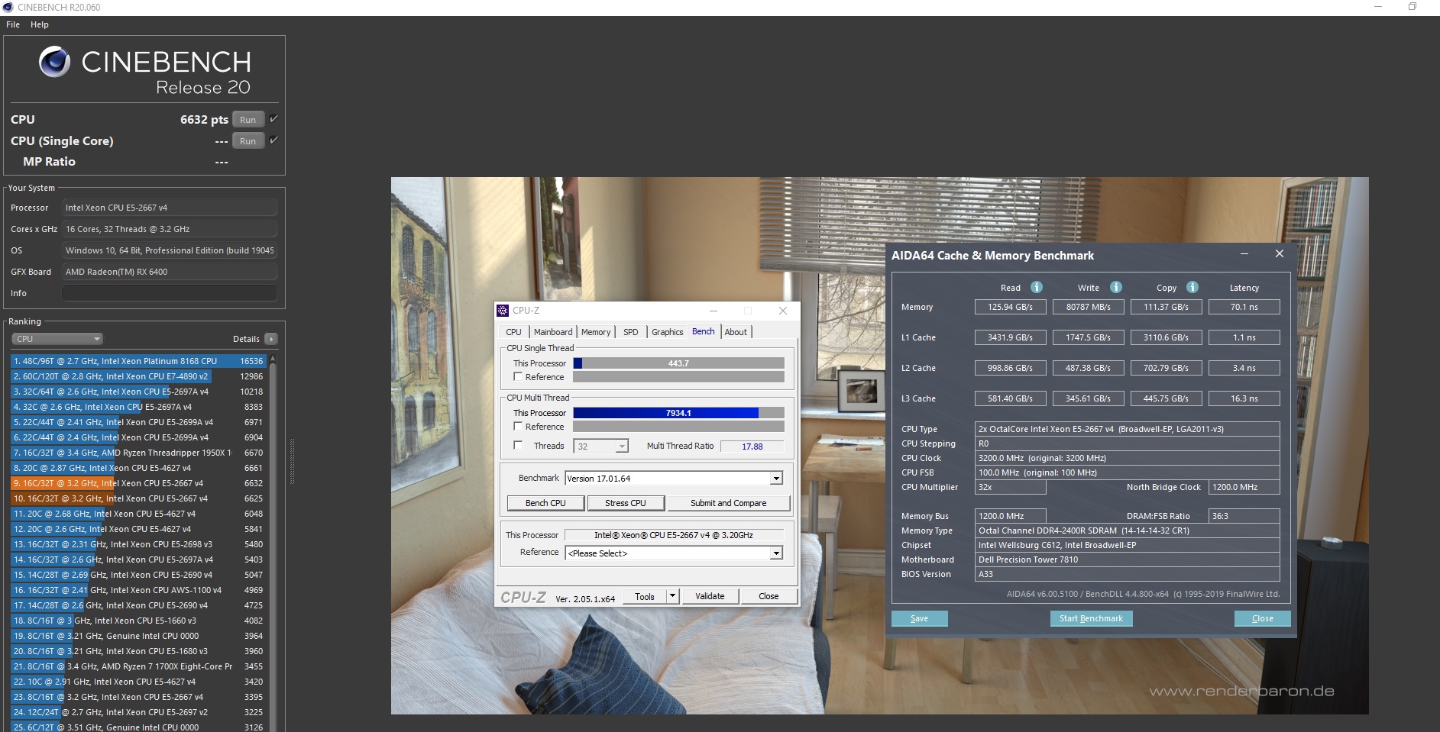Viewport: 1440px width, 732px height.
Task: Click the Close button at AIDA64 bottom
Action: 1262,618
